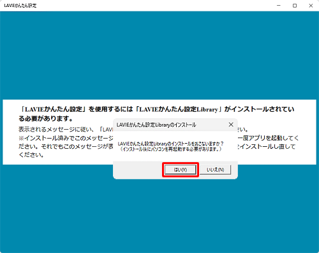
Task: Confirm installation with the はい(Y) button
Action: coord(181,170)
